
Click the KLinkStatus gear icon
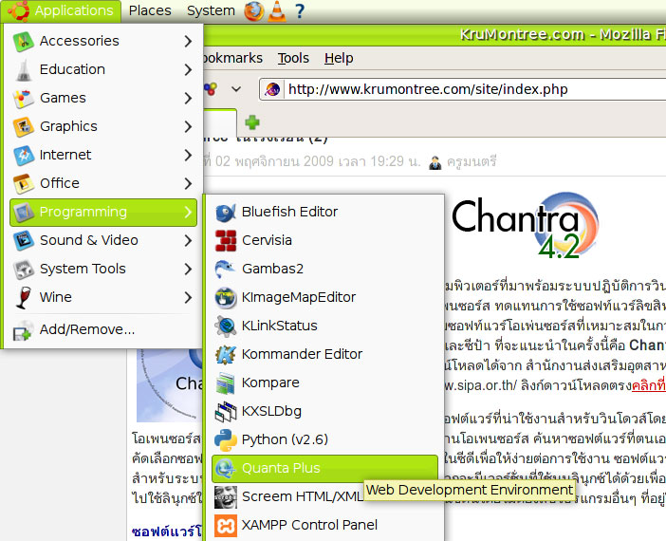tap(225, 326)
